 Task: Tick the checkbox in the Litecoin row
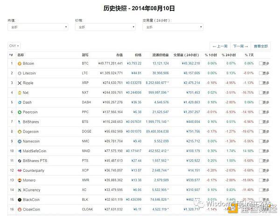click(x=261, y=73)
